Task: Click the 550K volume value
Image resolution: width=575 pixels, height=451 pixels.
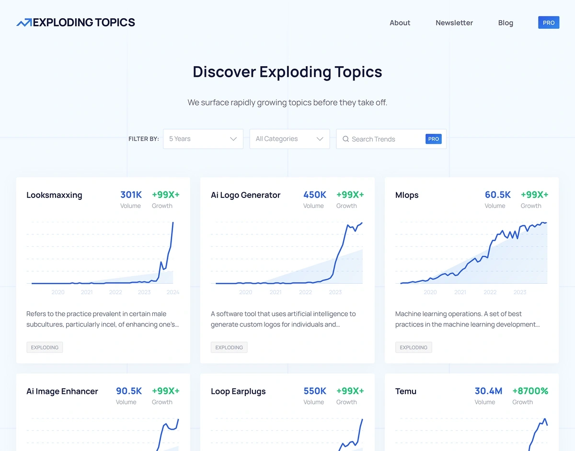Action: pyautogui.click(x=315, y=391)
